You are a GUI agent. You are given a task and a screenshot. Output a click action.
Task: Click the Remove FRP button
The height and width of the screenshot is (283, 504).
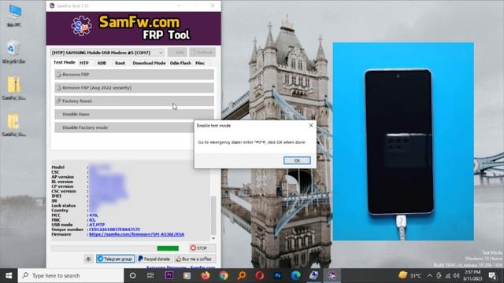coord(134,75)
